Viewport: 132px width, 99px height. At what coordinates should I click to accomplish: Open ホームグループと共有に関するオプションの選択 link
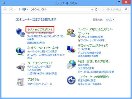point(46,56)
